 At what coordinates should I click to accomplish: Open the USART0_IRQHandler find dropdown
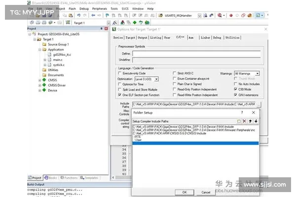click(x=199, y=16)
